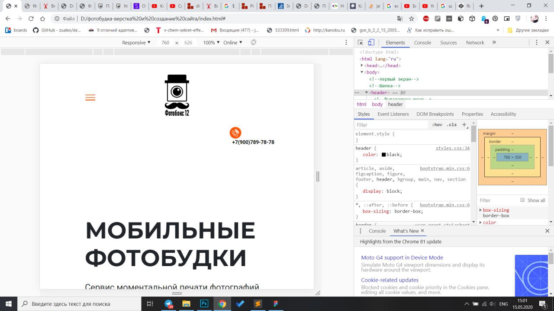554x311 pixels.
Task: Open Sublime Text from the taskbar
Action: point(258,304)
